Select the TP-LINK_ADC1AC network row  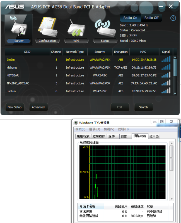tap(89, 83)
